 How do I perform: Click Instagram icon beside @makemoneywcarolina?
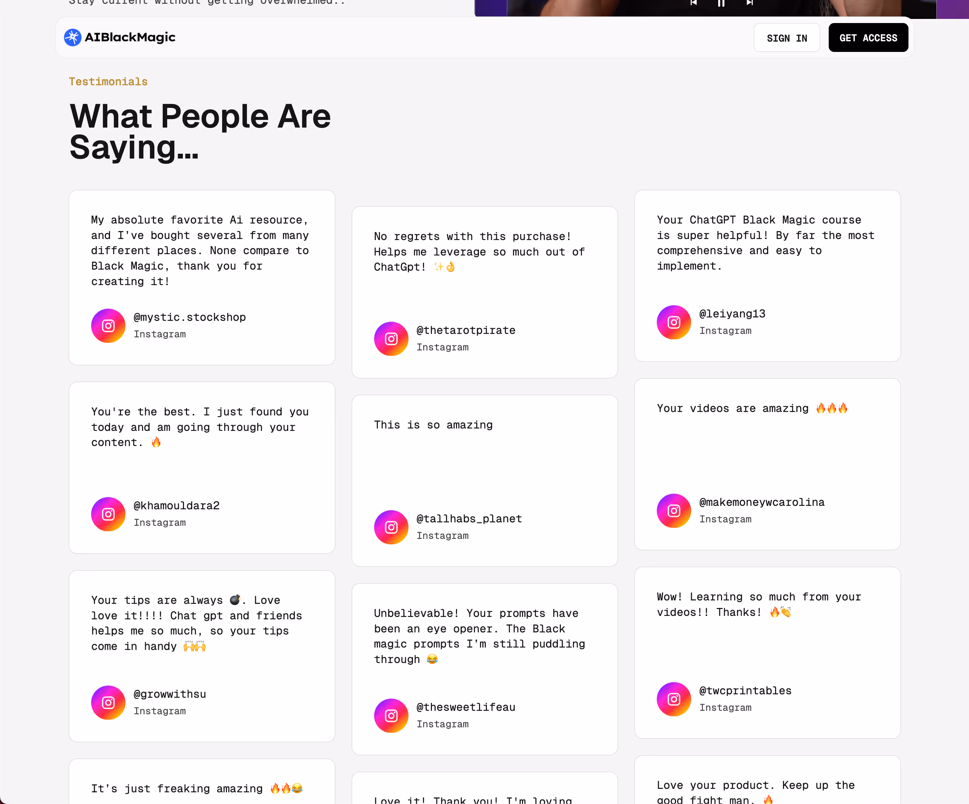(674, 510)
